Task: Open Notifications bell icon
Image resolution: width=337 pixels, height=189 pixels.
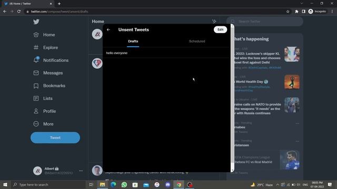Action: click(x=36, y=60)
